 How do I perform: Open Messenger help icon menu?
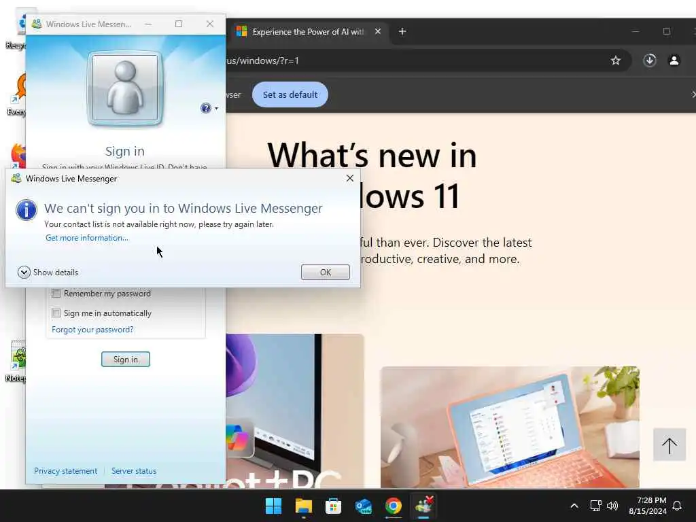[x=209, y=108]
